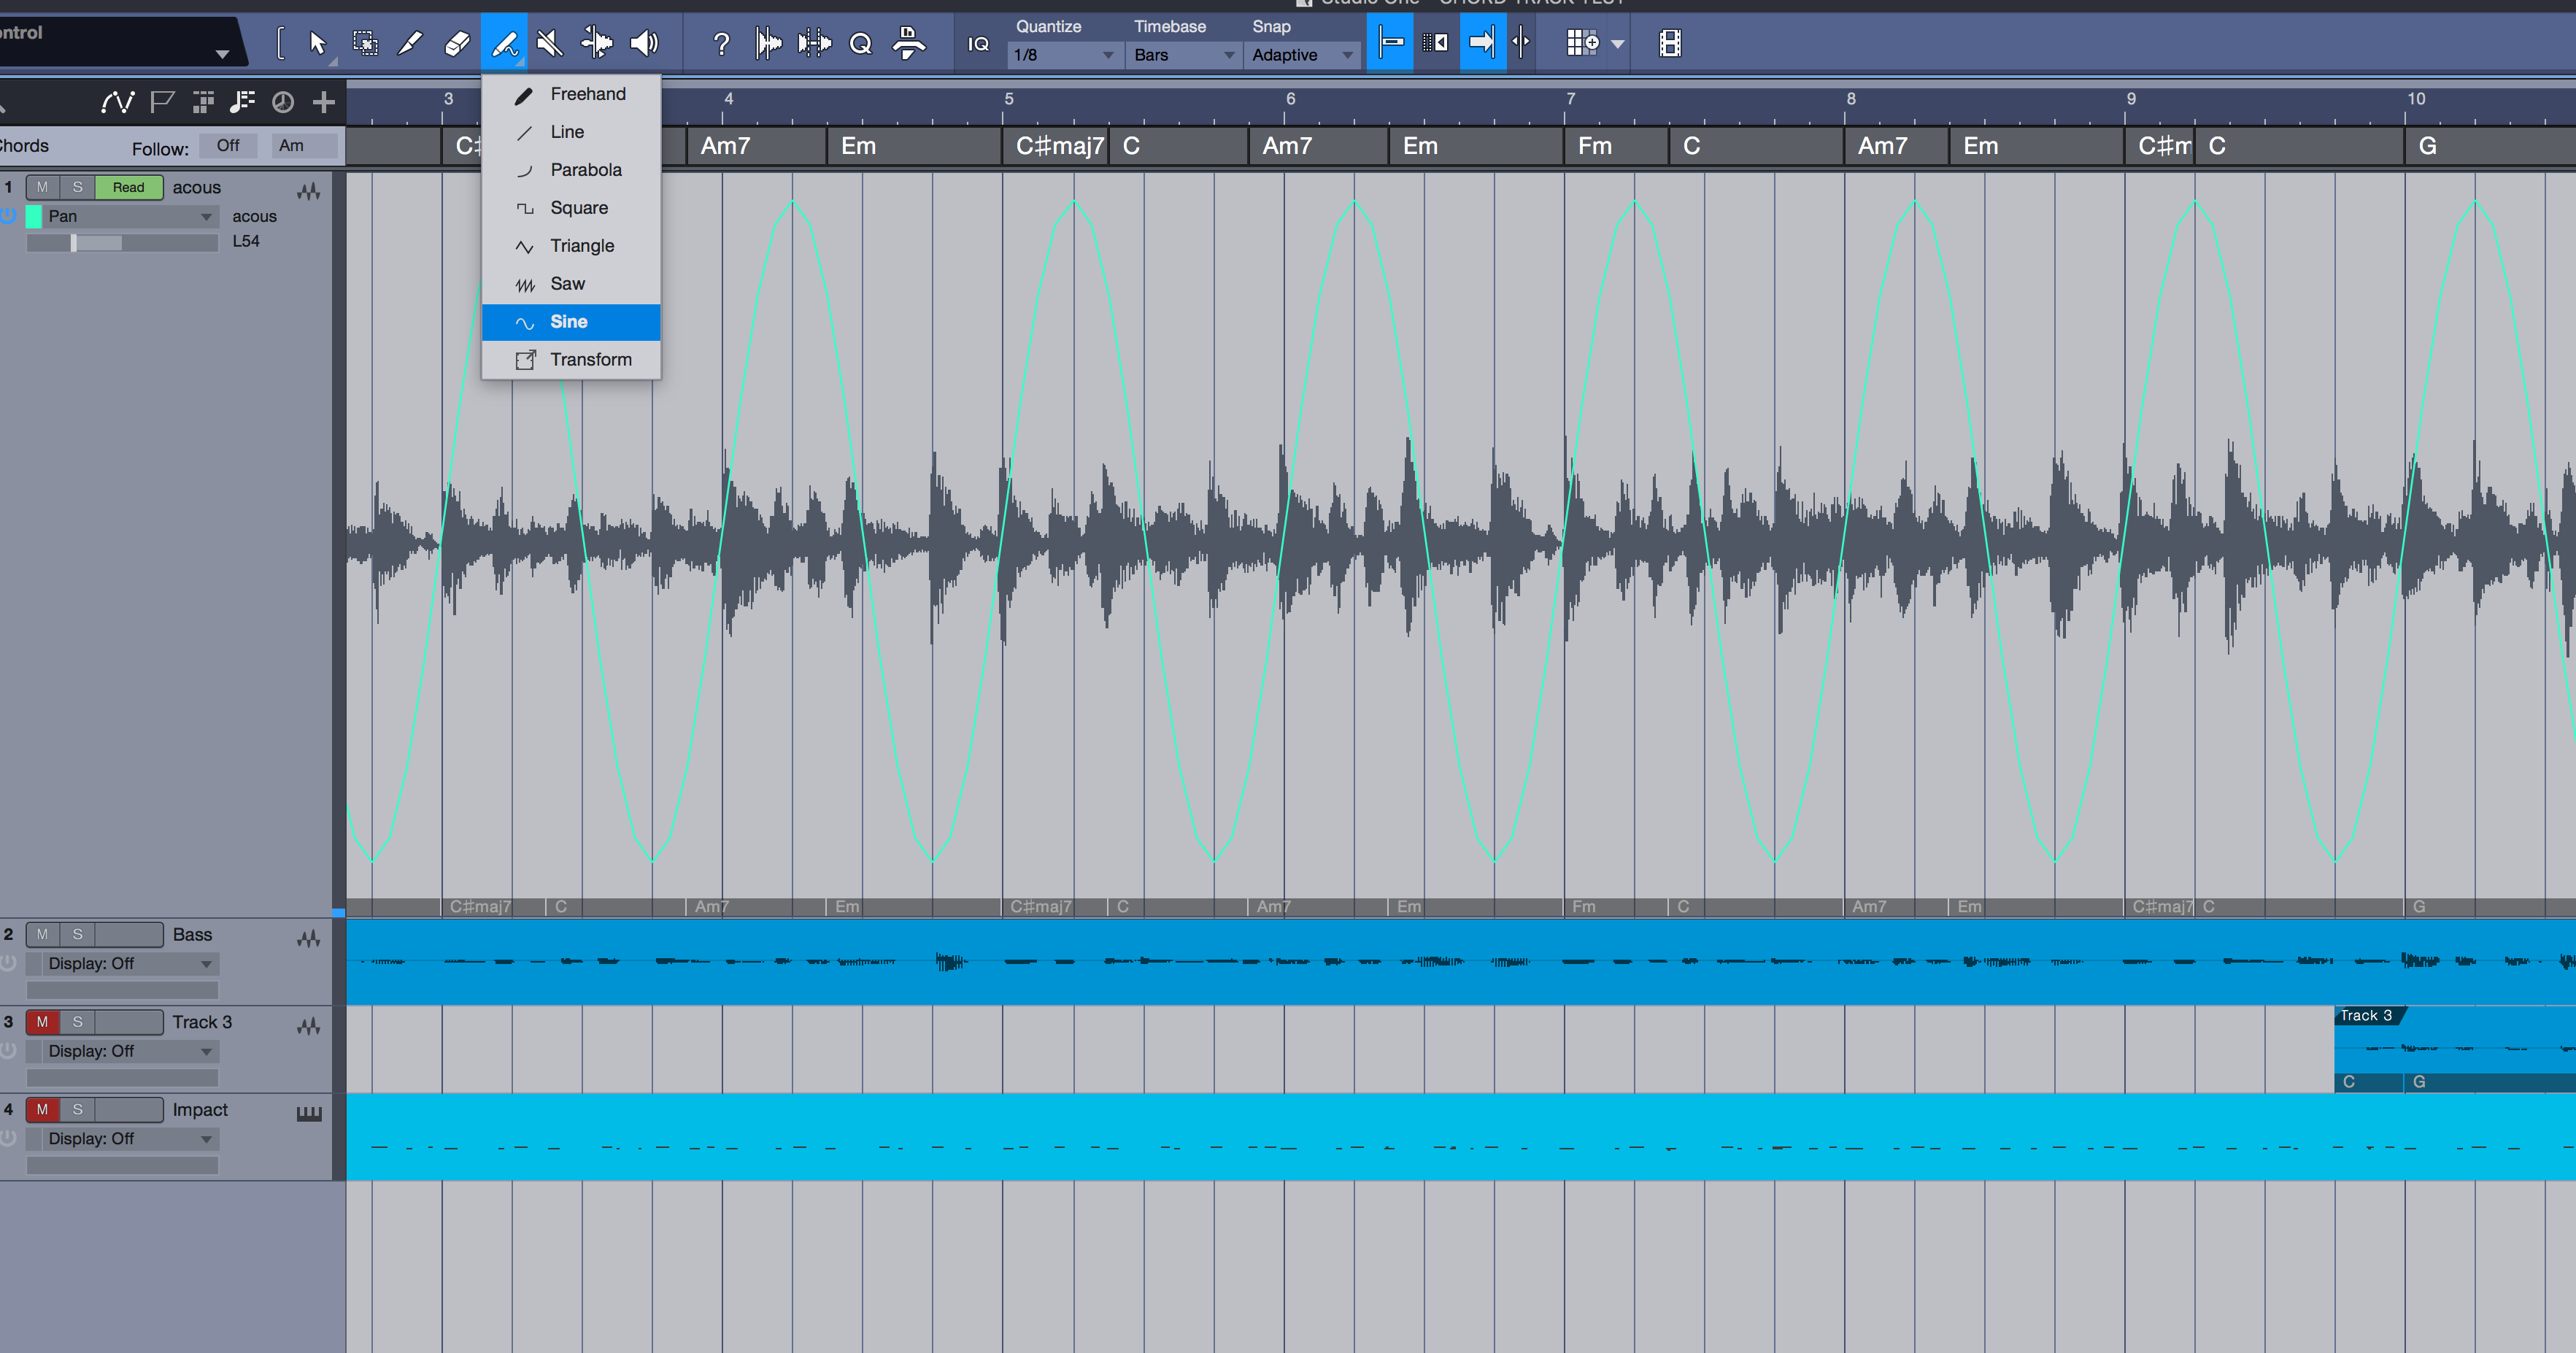The width and height of the screenshot is (2576, 1353).
Task: Open the Quantize panel Q icon
Action: tap(861, 43)
